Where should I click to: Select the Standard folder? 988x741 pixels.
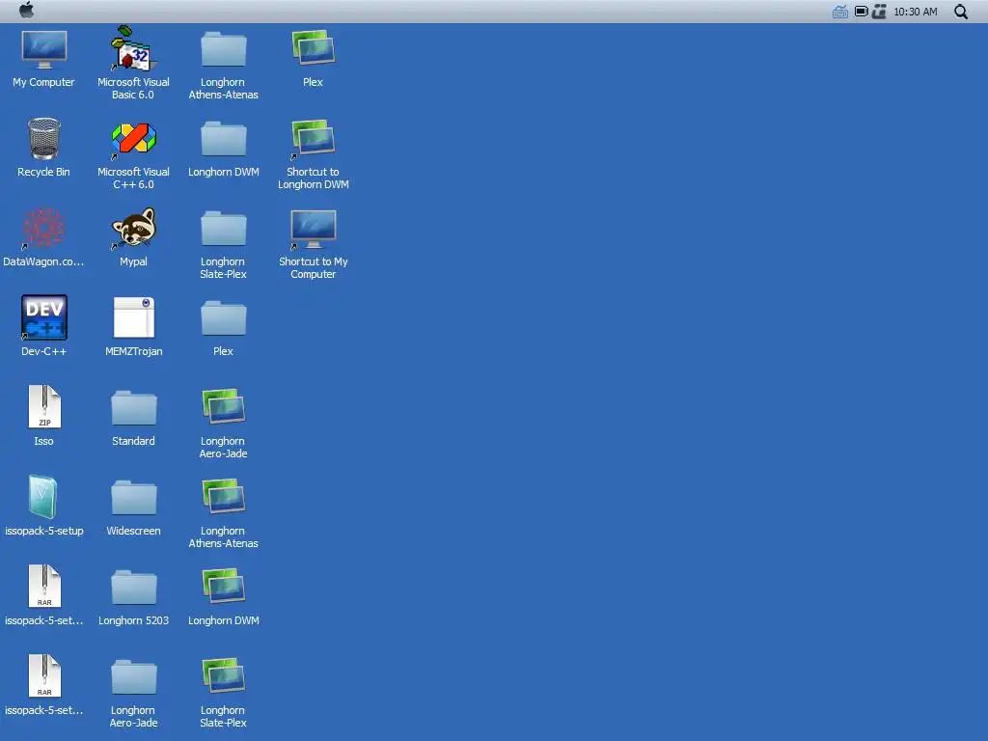pos(133,408)
